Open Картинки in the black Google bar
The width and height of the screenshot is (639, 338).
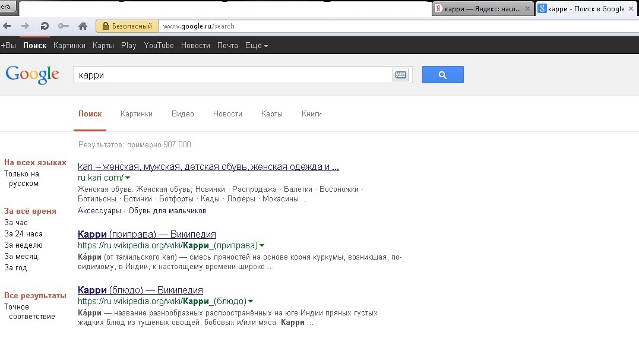click(x=69, y=45)
